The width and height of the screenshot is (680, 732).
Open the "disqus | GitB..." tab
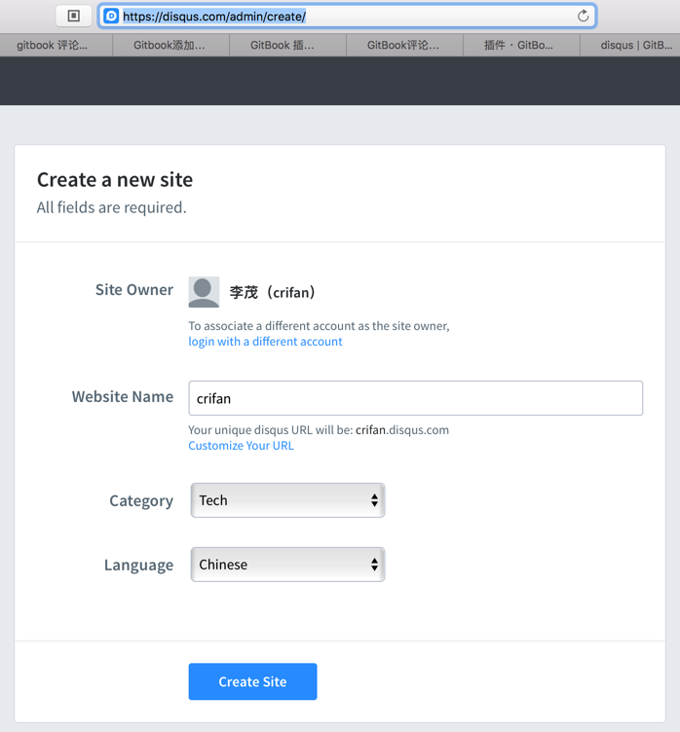pos(635,45)
